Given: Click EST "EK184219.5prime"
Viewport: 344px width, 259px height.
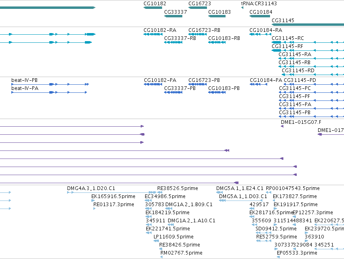Looking at the screenshot, I should tap(167, 213).
